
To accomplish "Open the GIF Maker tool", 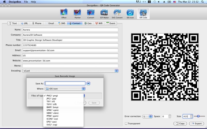I will point(104,14).
